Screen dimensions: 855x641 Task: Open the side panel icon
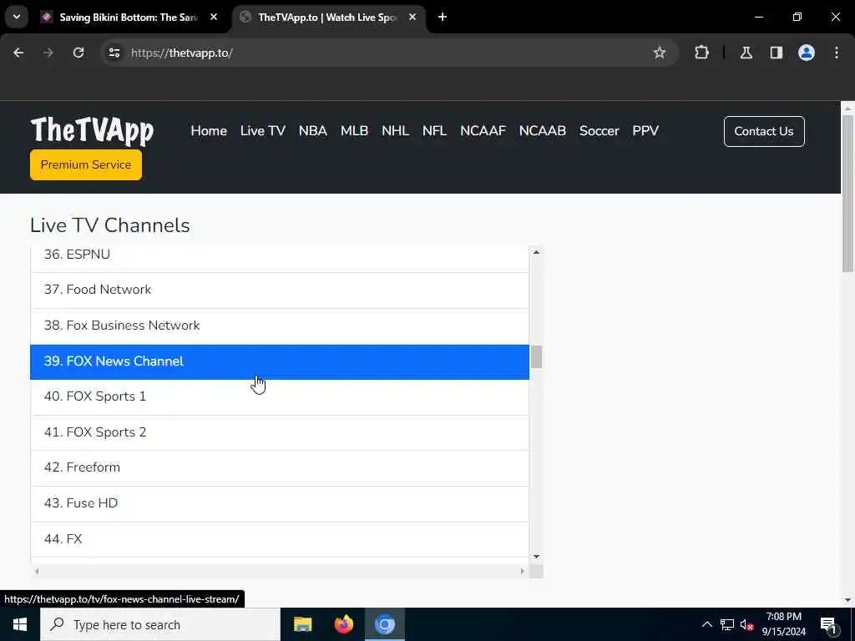point(776,53)
